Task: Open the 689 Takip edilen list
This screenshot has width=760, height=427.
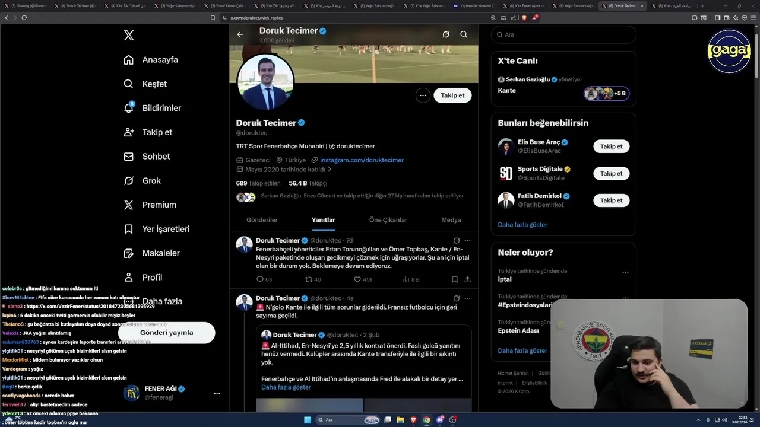Action: tap(258, 183)
